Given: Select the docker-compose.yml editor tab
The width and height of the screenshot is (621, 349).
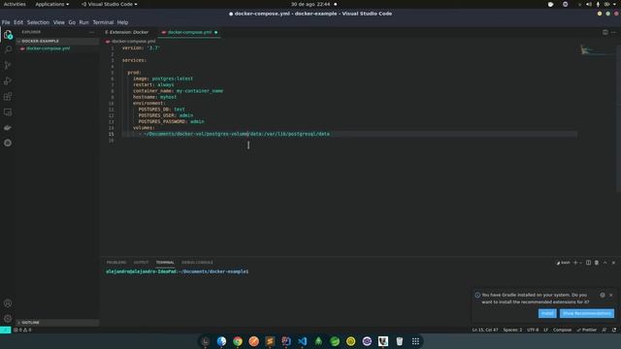Looking at the screenshot, I should coord(189,32).
